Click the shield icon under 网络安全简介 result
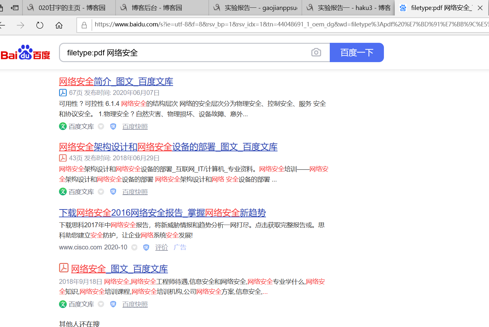Image resolution: width=489 pixels, height=327 pixels. click(113, 126)
